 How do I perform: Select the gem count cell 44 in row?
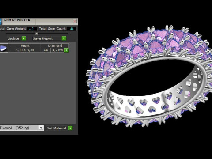point(46,50)
